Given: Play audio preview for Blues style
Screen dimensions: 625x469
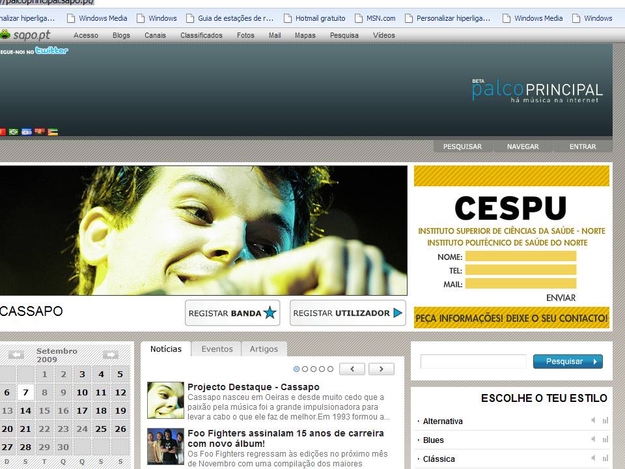Looking at the screenshot, I should [x=594, y=439].
